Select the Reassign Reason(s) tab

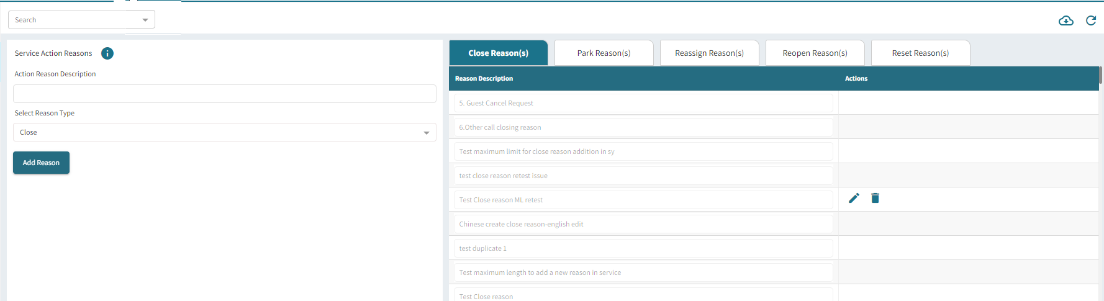point(709,53)
